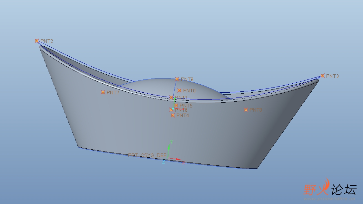The image size is (363, 204).
Task: Select the PRT_CSYS_DEF coordinate system label
Action: [147, 155]
